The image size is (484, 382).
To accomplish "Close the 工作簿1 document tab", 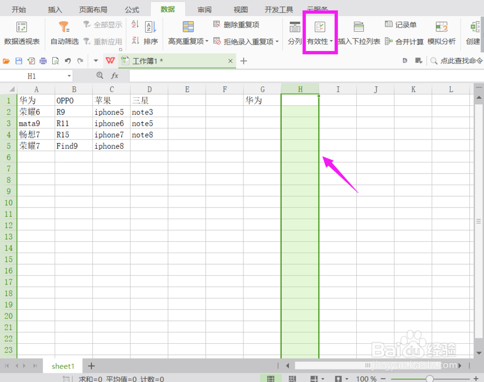I will point(230,61).
